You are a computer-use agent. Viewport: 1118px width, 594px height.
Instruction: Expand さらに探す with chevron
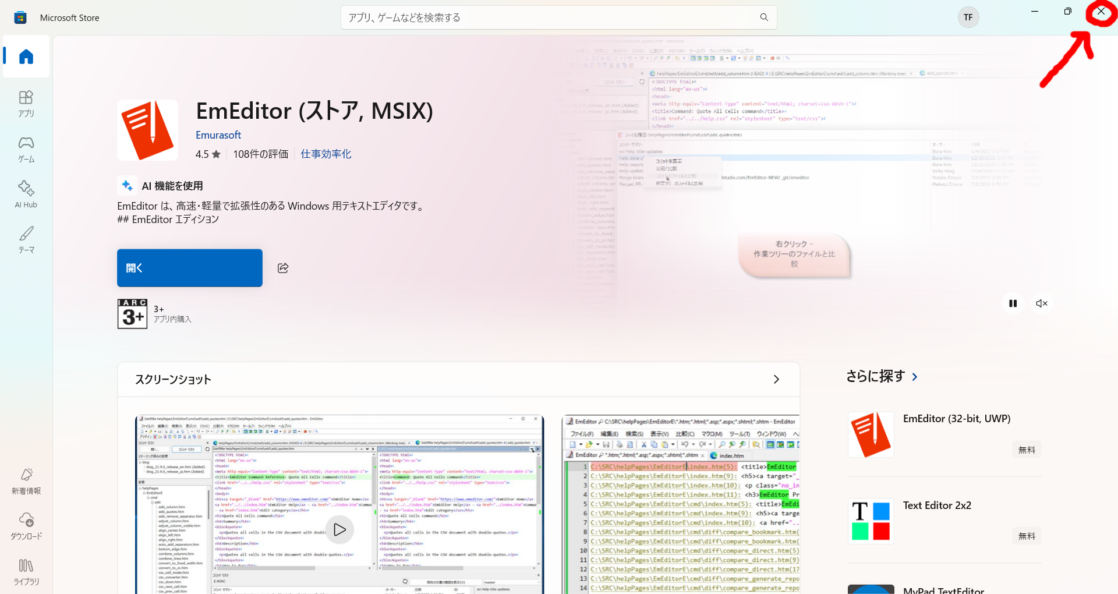[915, 377]
